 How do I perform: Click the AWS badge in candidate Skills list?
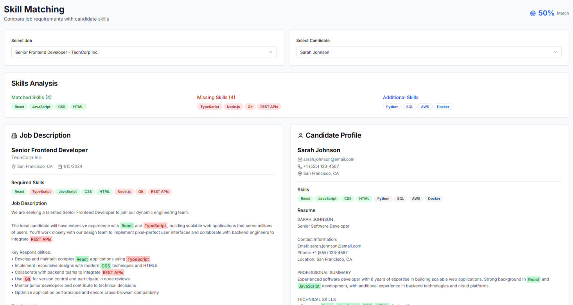click(x=416, y=198)
